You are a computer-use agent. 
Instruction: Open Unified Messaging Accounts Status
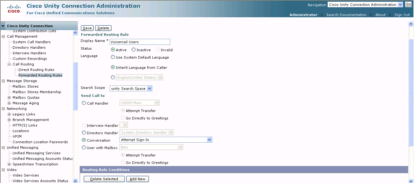pyautogui.click(x=43, y=159)
